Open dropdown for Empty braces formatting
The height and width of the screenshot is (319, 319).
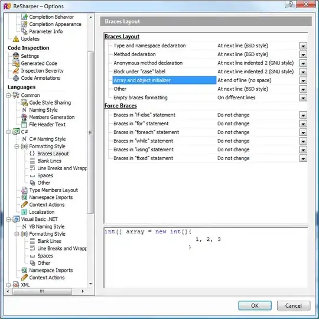click(303, 98)
